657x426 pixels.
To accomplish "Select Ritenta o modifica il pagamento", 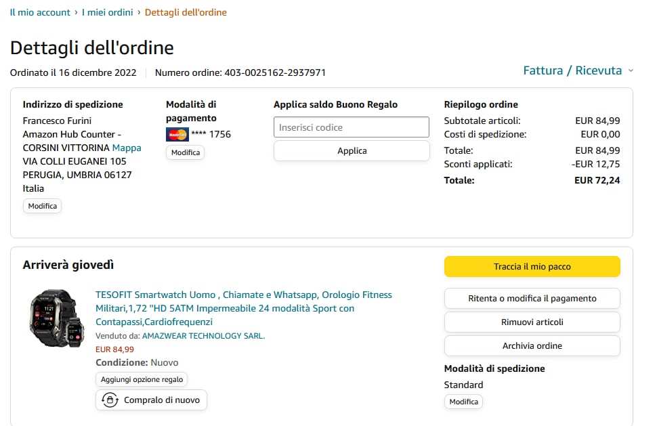I will [x=532, y=299].
